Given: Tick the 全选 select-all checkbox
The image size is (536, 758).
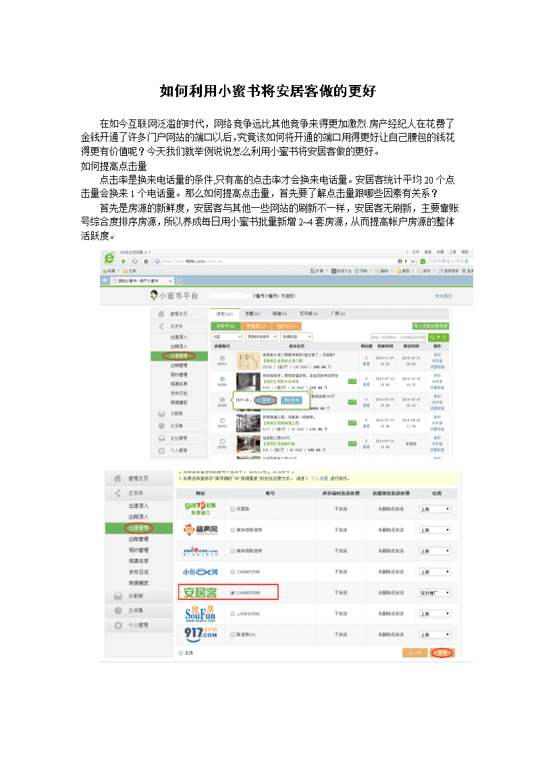Looking at the screenshot, I should (181, 653).
